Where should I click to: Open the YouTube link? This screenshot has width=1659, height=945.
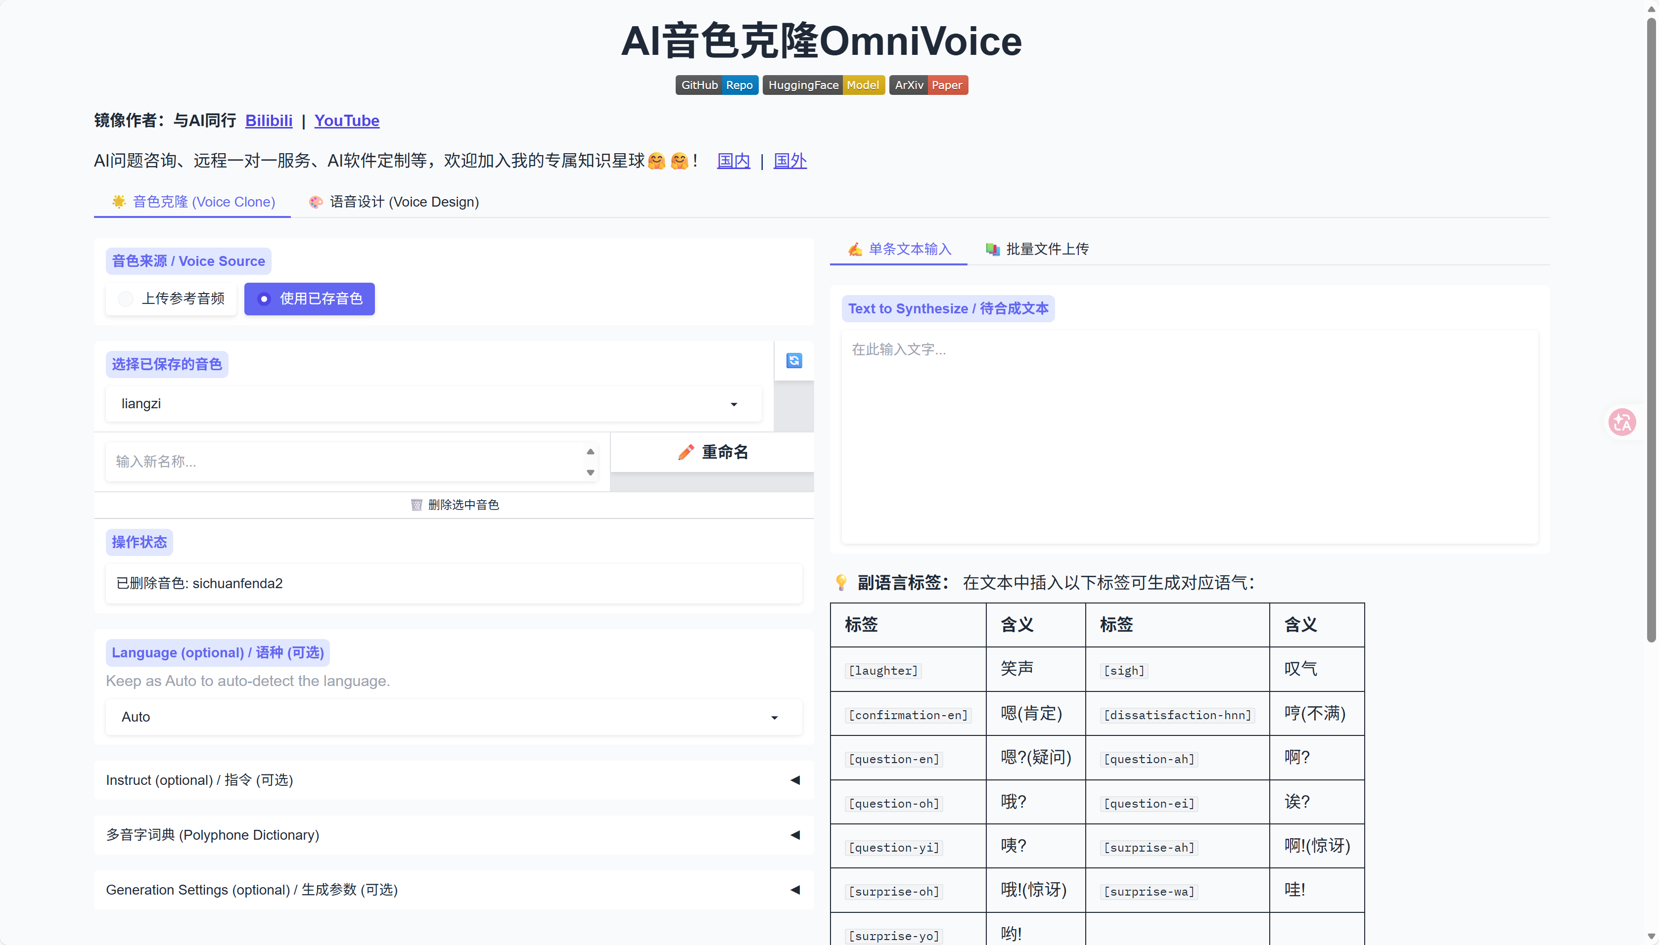point(346,121)
